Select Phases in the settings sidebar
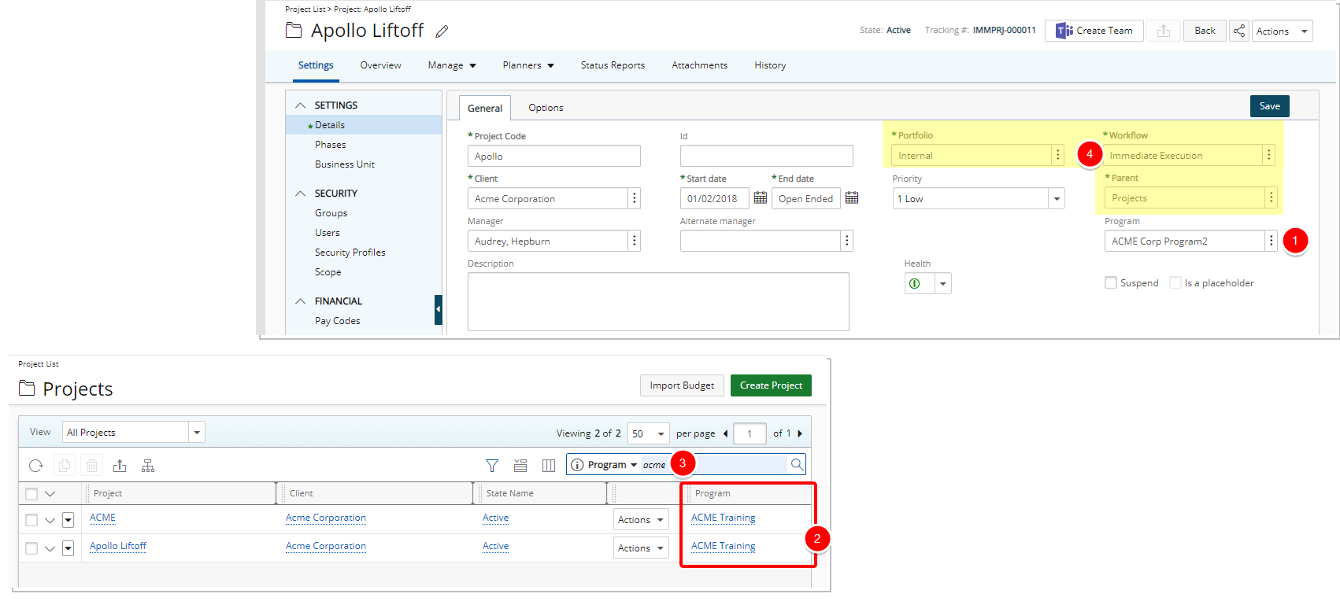The image size is (1340, 601). [x=331, y=145]
